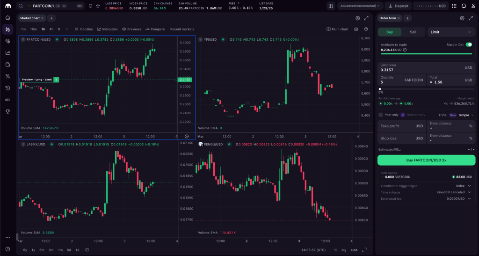Select the 4h timeframe
Viewport: 479px width, 256px height.
(51, 29)
